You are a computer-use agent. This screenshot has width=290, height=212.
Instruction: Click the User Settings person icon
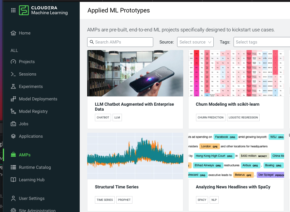coord(13,198)
